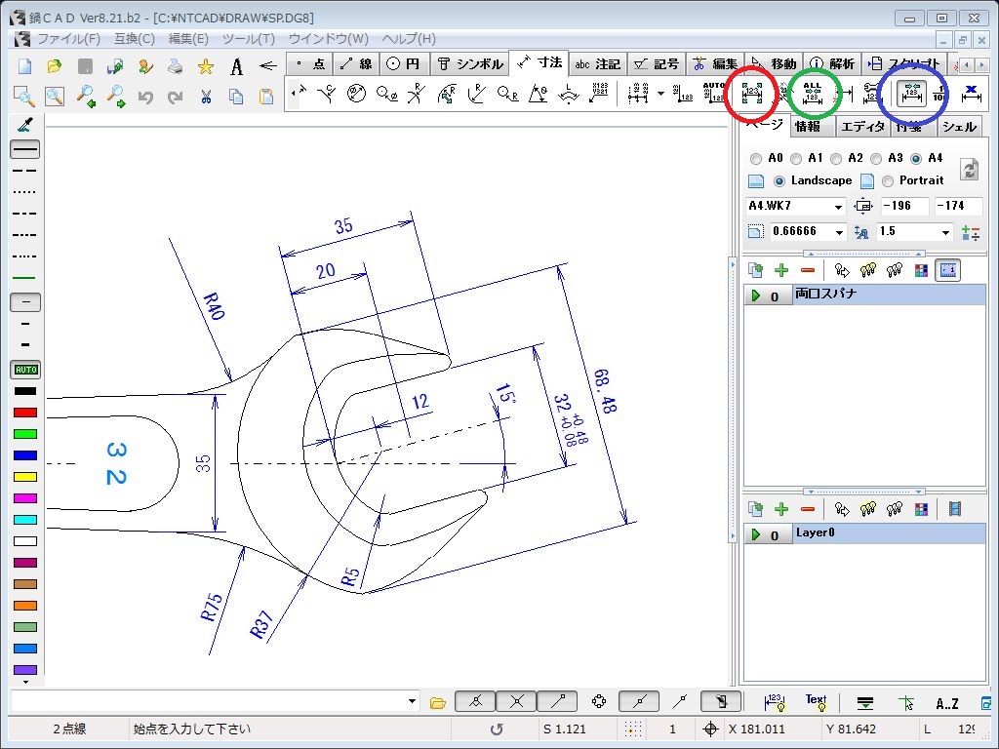Switch to the 注記 tab
The image size is (999, 749).
[597, 63]
